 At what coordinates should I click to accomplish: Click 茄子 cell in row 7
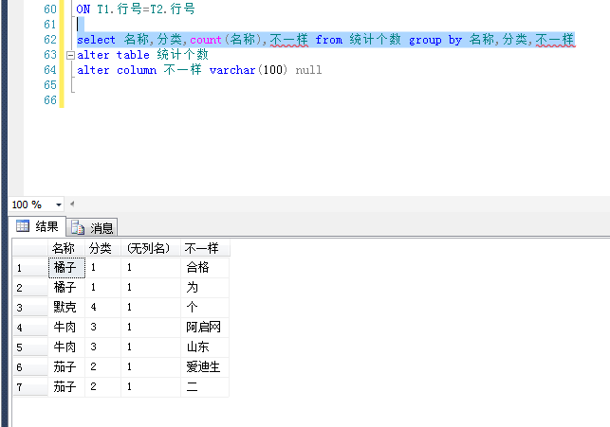(66, 386)
